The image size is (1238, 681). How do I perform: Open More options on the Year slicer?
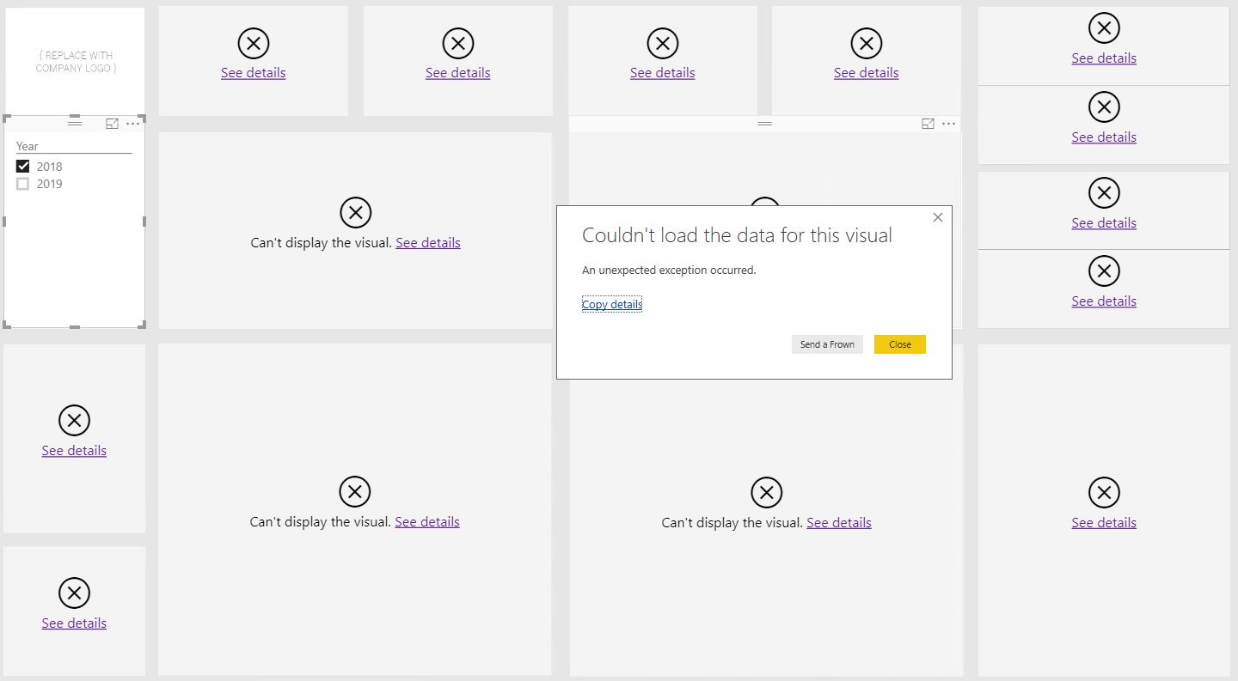132,124
